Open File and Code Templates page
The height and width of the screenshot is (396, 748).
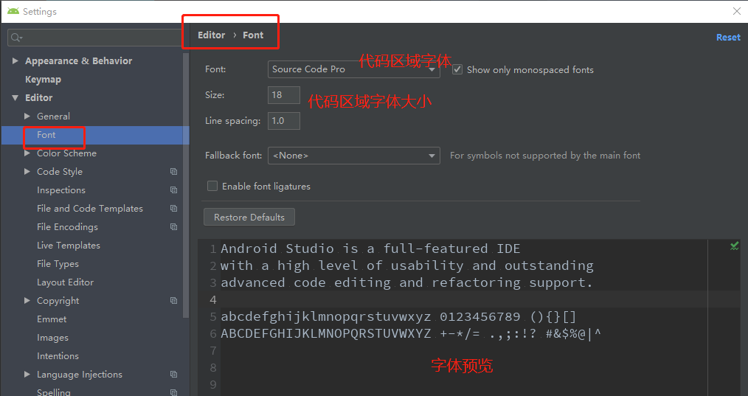pos(90,209)
